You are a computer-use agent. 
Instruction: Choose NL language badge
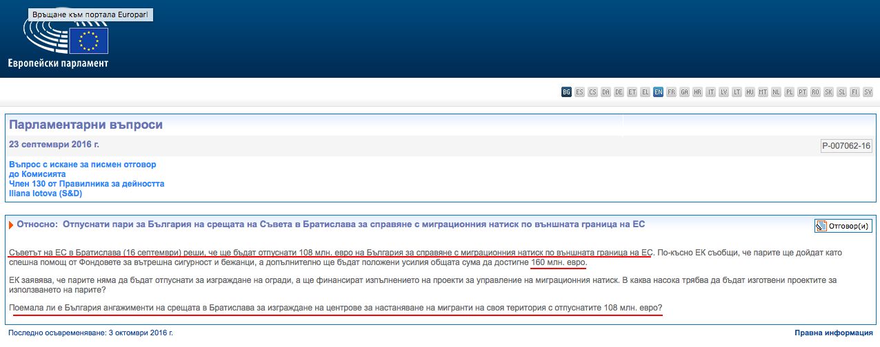coord(776,92)
